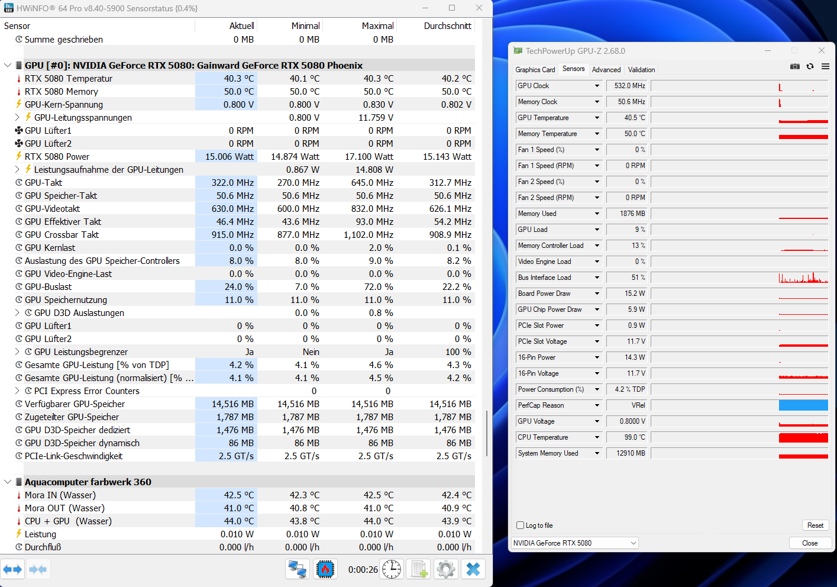Screen dimensions: 837x587
Task: Collapse GPU [#0] NVIDIA GeForce RTX 5080 group
Action: tap(7, 66)
